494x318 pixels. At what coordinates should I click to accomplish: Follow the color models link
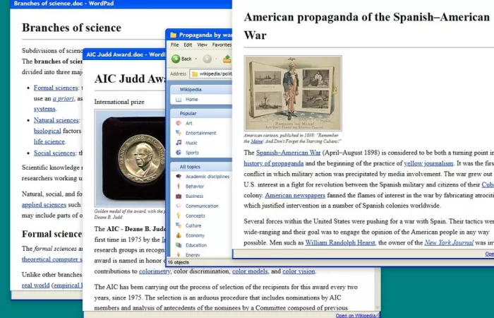(250, 271)
